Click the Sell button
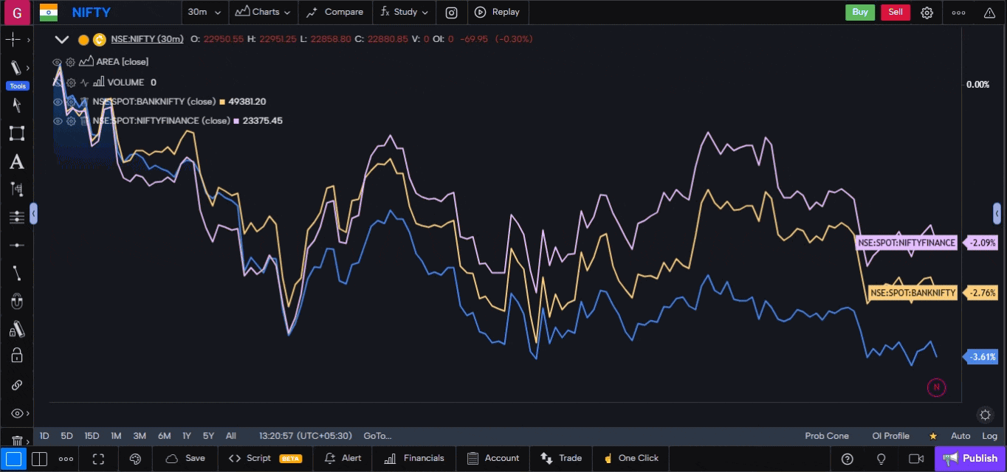1007x472 pixels. coord(895,12)
